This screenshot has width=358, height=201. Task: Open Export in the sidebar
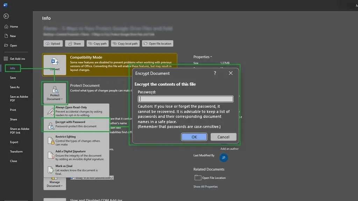(14, 142)
